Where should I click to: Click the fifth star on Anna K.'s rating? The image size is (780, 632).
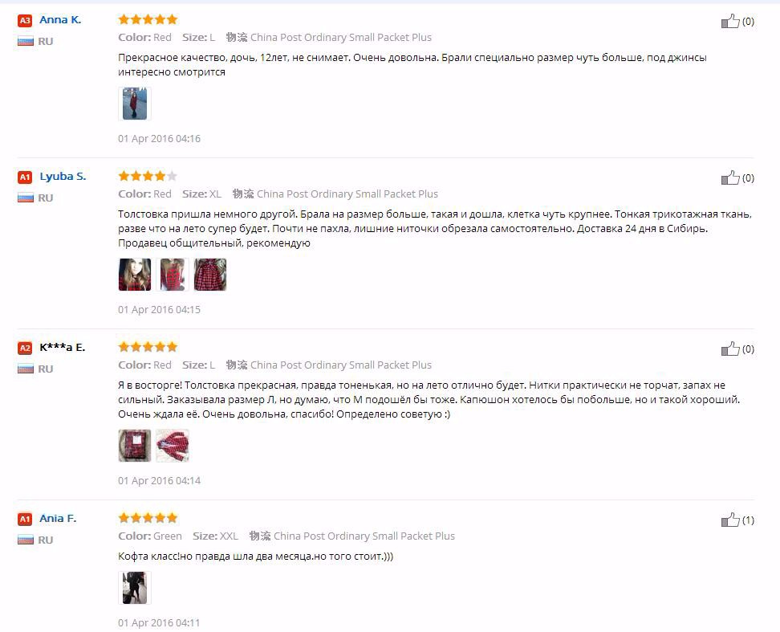[173, 18]
